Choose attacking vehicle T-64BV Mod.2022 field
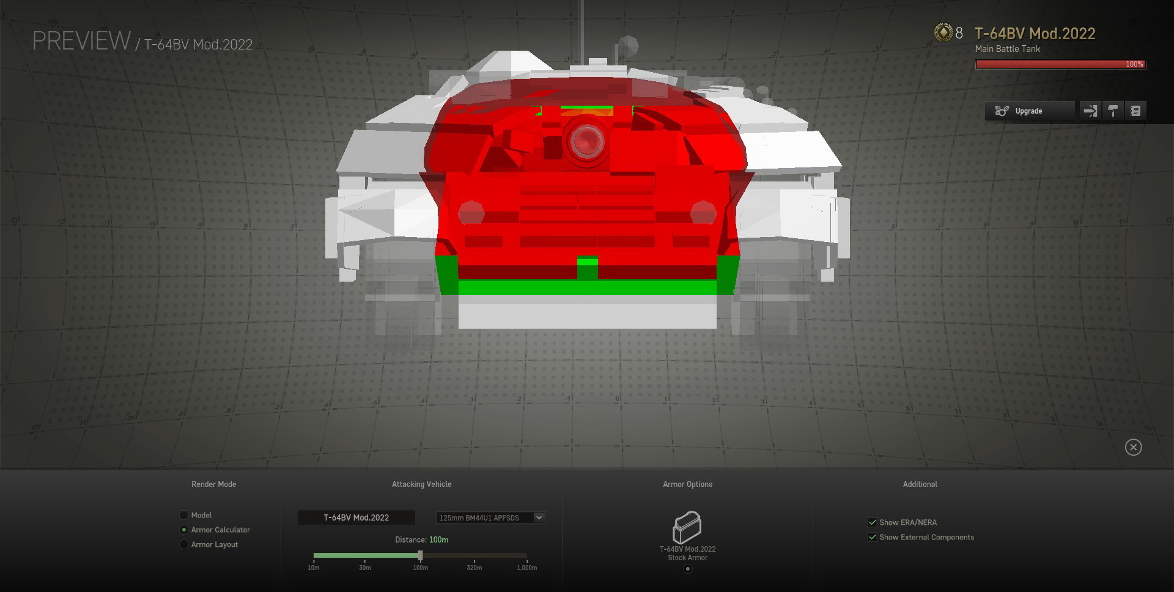Image resolution: width=1174 pixels, height=592 pixels. pyautogui.click(x=356, y=517)
